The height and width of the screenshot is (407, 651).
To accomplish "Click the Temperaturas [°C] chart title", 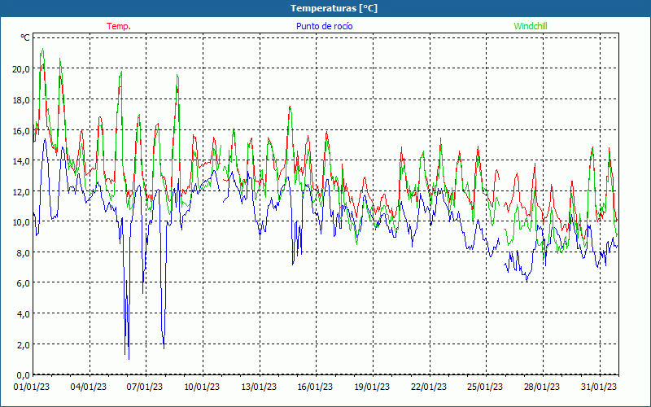I will [x=334, y=8].
